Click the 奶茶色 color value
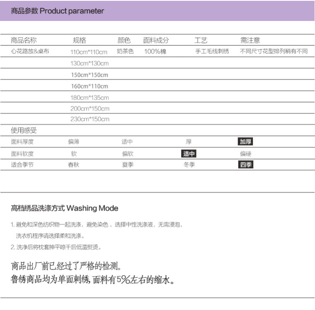The width and height of the screenshot is (315, 310). [125, 52]
